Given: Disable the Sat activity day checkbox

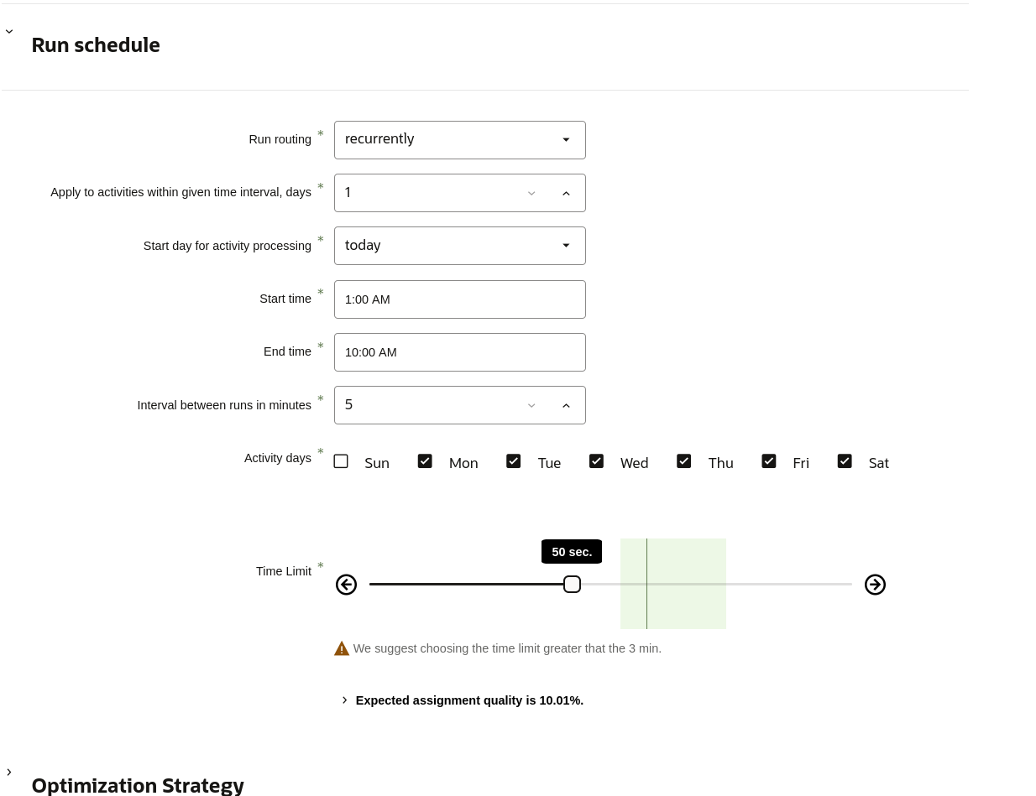Looking at the screenshot, I should tap(845, 461).
